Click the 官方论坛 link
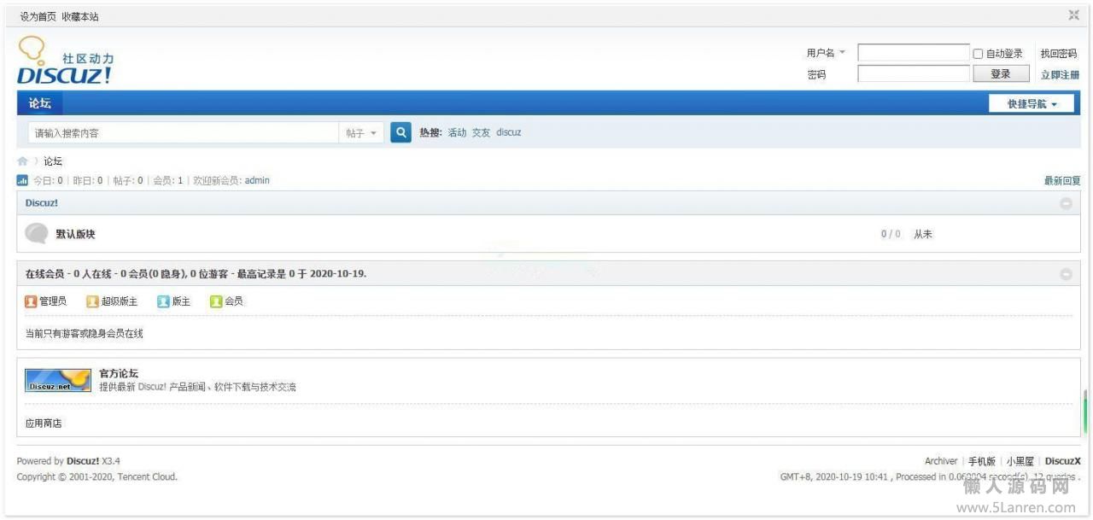1093x520 pixels. tap(119, 373)
